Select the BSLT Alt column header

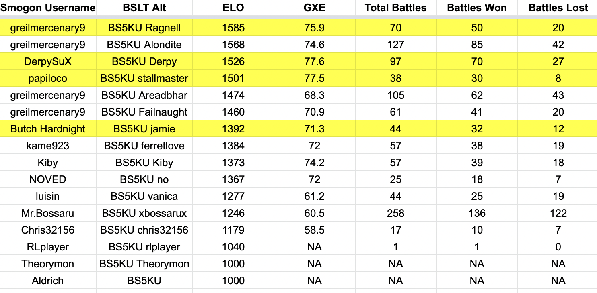tap(144, 8)
